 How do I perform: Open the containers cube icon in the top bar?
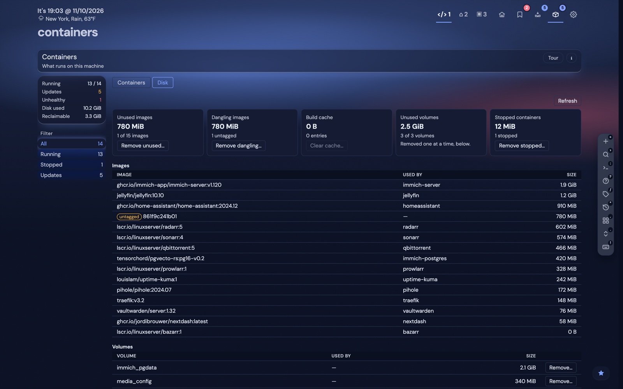click(x=556, y=14)
